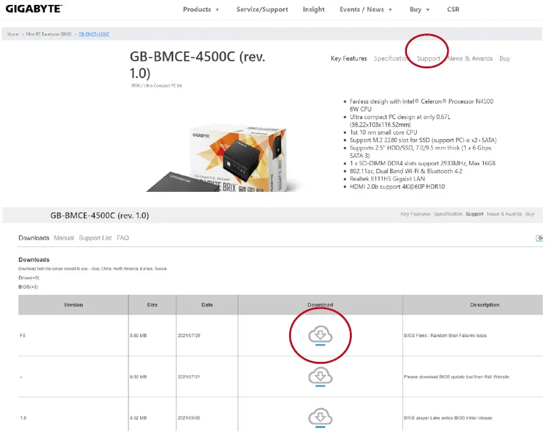Open Mini-PC Barebone (BRIX) breadcrumb
The height and width of the screenshot is (442, 546).
point(48,34)
